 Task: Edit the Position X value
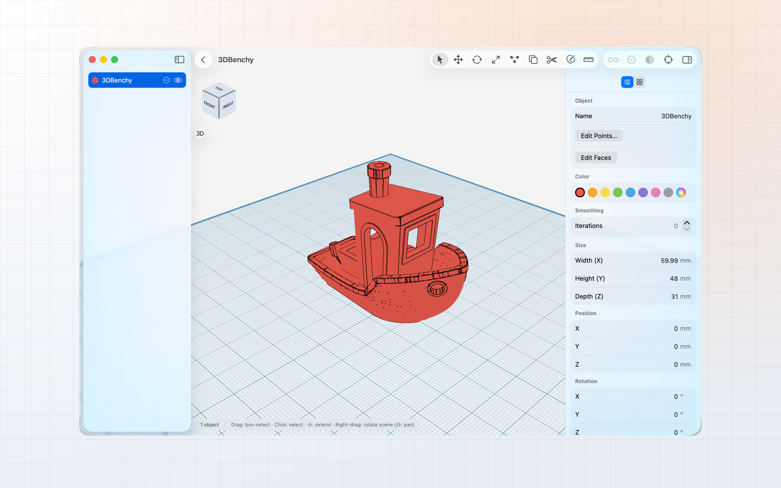tap(676, 329)
